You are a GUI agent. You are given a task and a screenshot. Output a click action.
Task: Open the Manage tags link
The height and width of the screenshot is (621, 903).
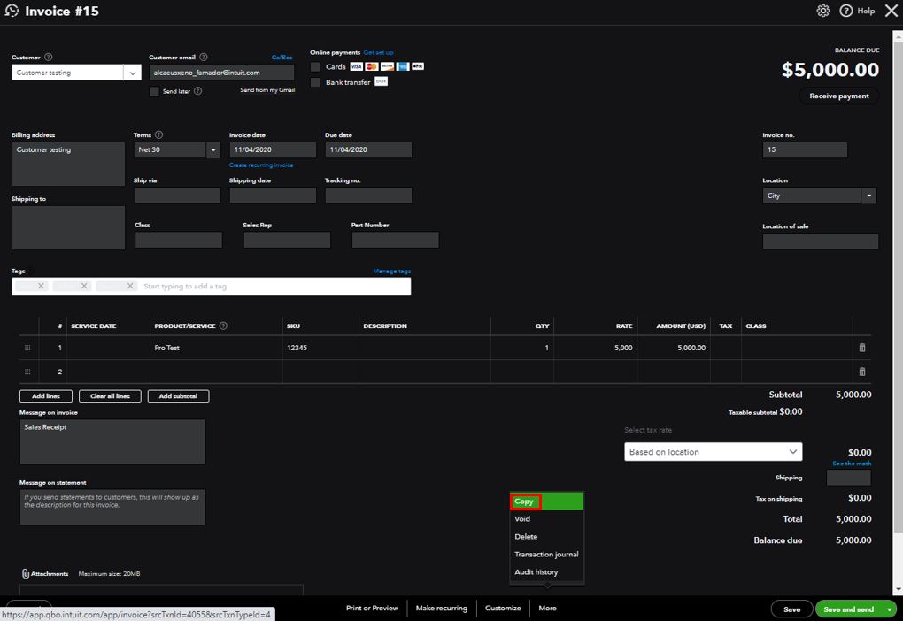[x=391, y=272]
